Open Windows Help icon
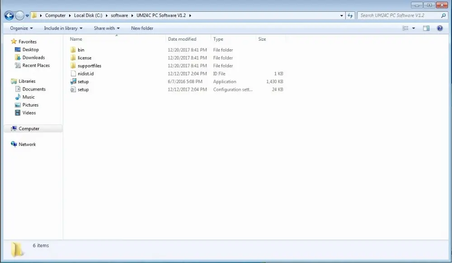 click(x=440, y=28)
